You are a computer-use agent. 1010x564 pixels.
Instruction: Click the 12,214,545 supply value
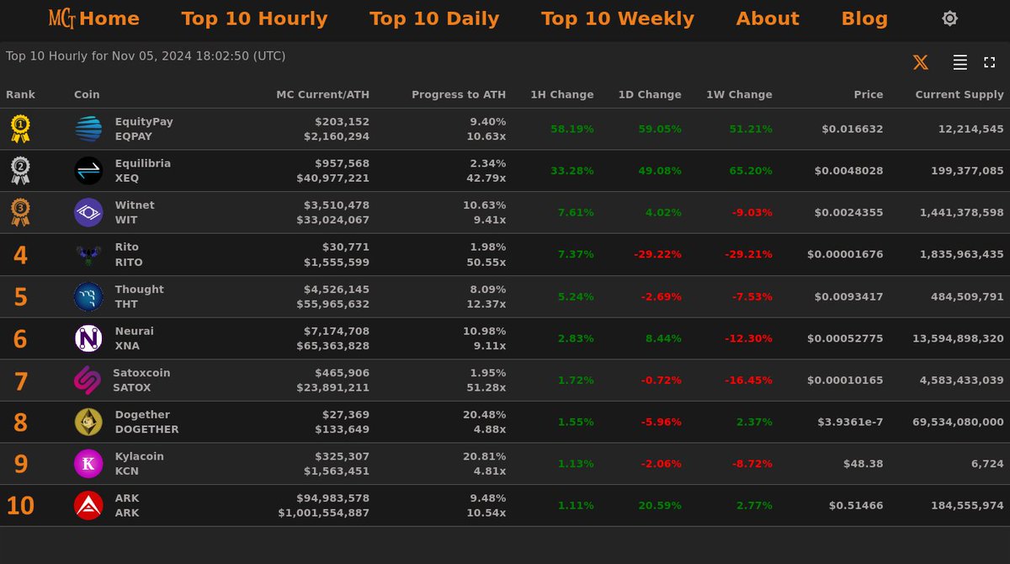(971, 129)
